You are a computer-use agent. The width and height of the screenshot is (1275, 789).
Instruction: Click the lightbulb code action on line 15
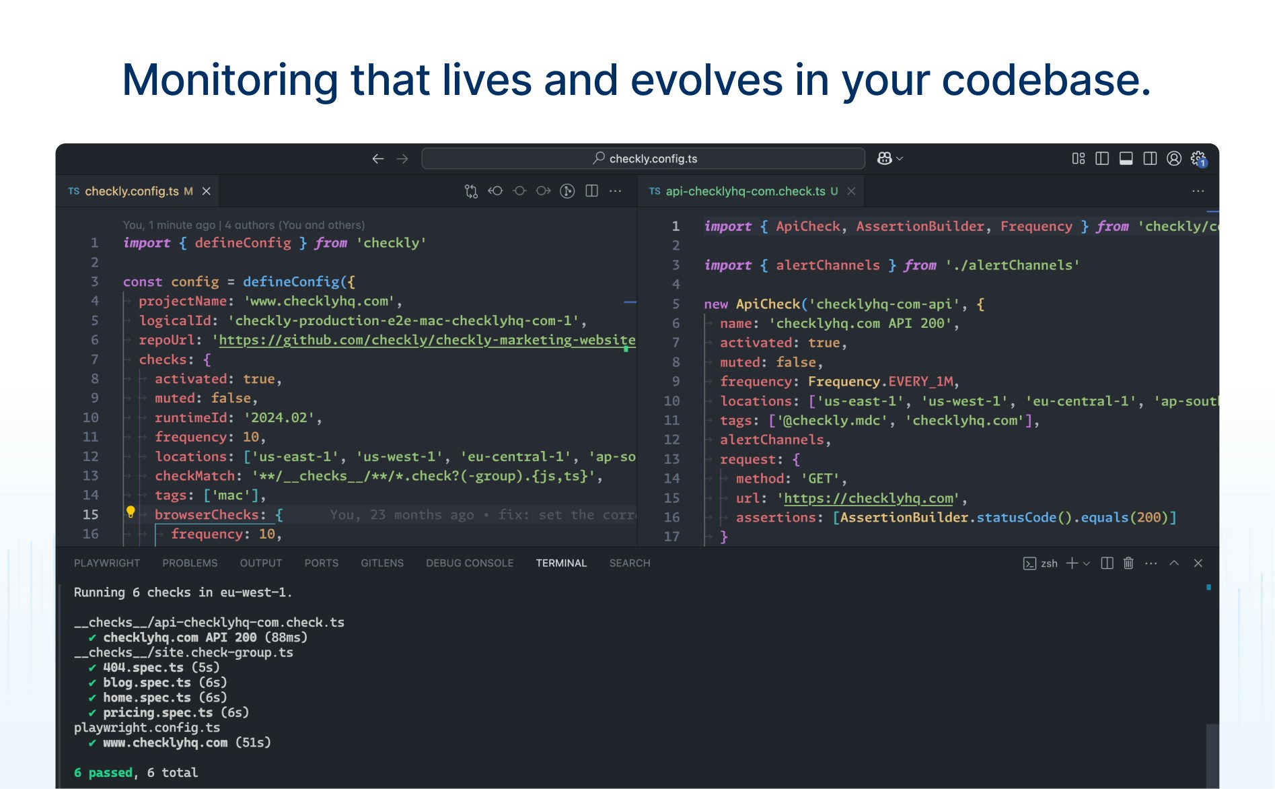130,514
